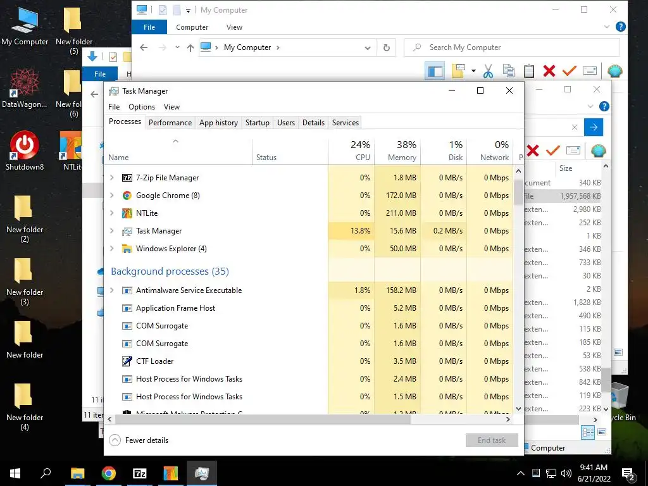648x486 pixels.
Task: Click the red X delete icon in My Computer toolbar
Action: (549, 71)
